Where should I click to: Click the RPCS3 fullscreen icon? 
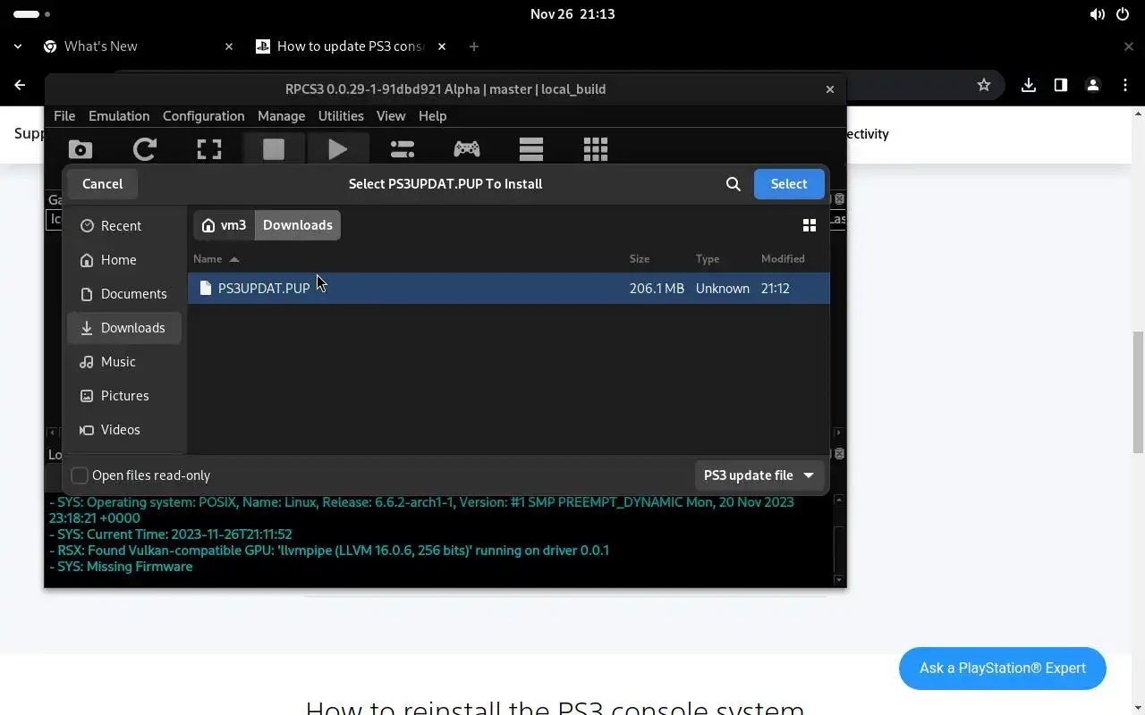(209, 149)
